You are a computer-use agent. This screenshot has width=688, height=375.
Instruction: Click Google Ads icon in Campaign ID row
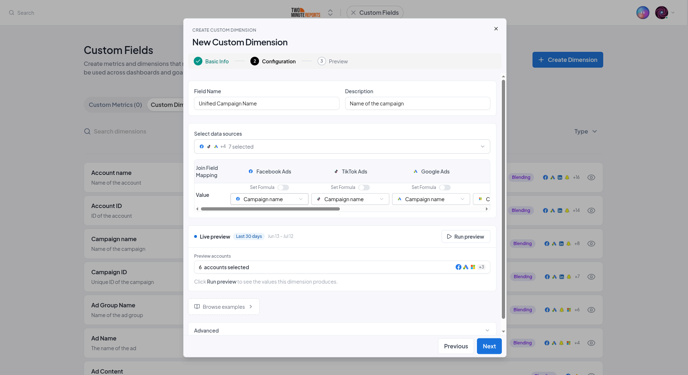555,277
